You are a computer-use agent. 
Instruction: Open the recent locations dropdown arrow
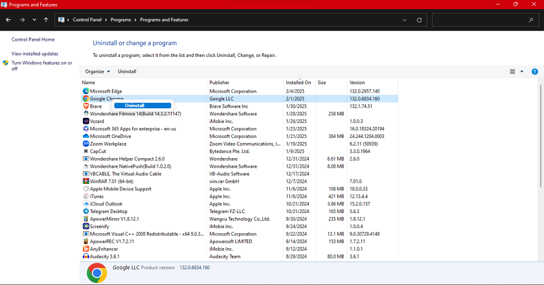tap(34, 20)
